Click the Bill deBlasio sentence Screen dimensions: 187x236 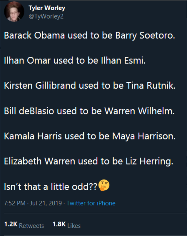coord(89,111)
